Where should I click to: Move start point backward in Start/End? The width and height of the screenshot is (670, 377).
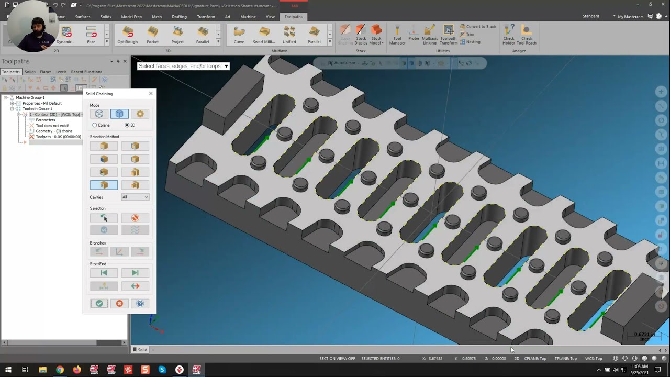[104, 273]
